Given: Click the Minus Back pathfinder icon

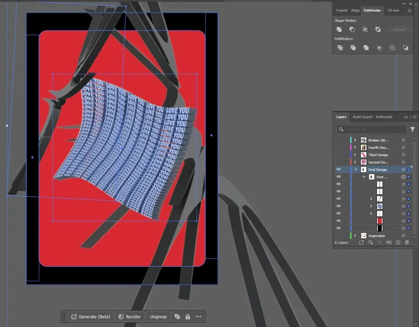Looking at the screenshot, I should click(405, 48).
